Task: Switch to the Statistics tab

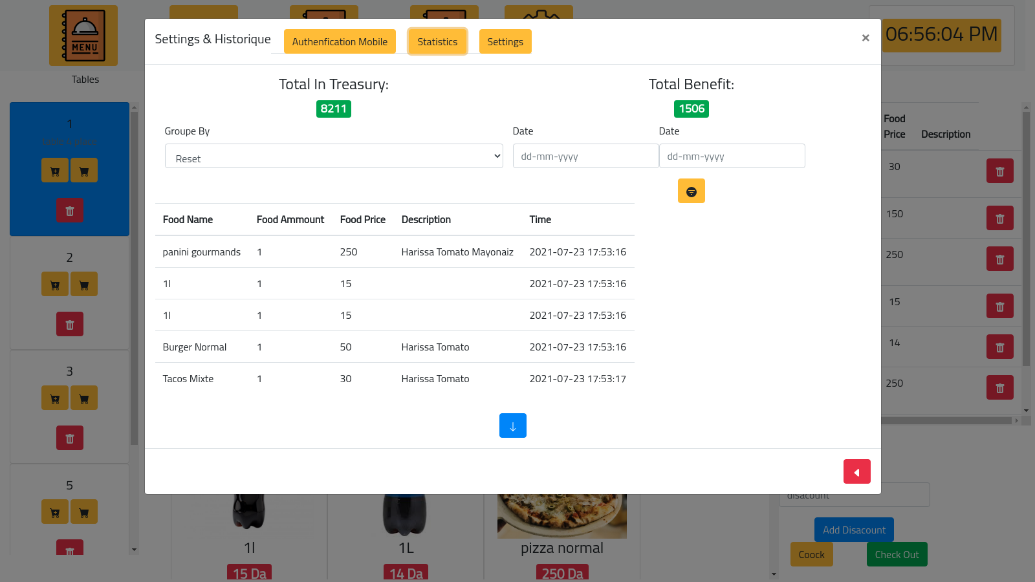Action: click(437, 42)
